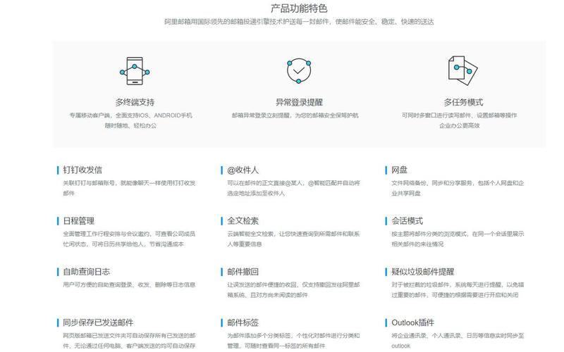This screenshot has height=352, width=564.
Task: Click the description starting 对于被拦截的垃圾邮件
Action: (x=458, y=290)
